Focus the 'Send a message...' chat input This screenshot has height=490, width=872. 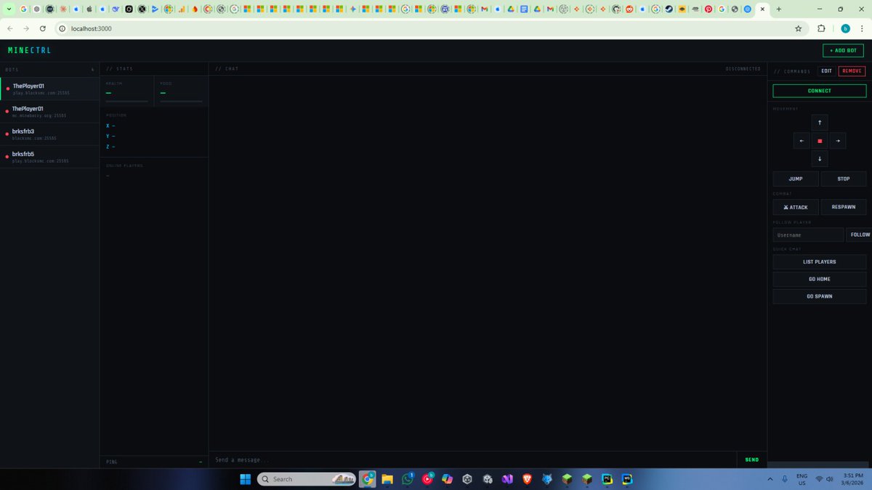point(472,460)
